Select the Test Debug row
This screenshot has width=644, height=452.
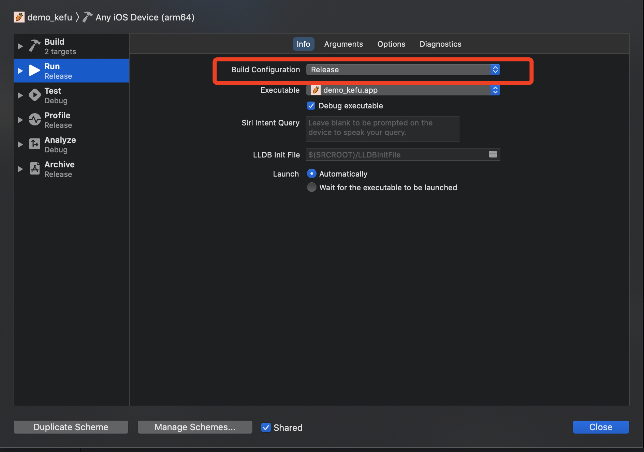click(71, 95)
